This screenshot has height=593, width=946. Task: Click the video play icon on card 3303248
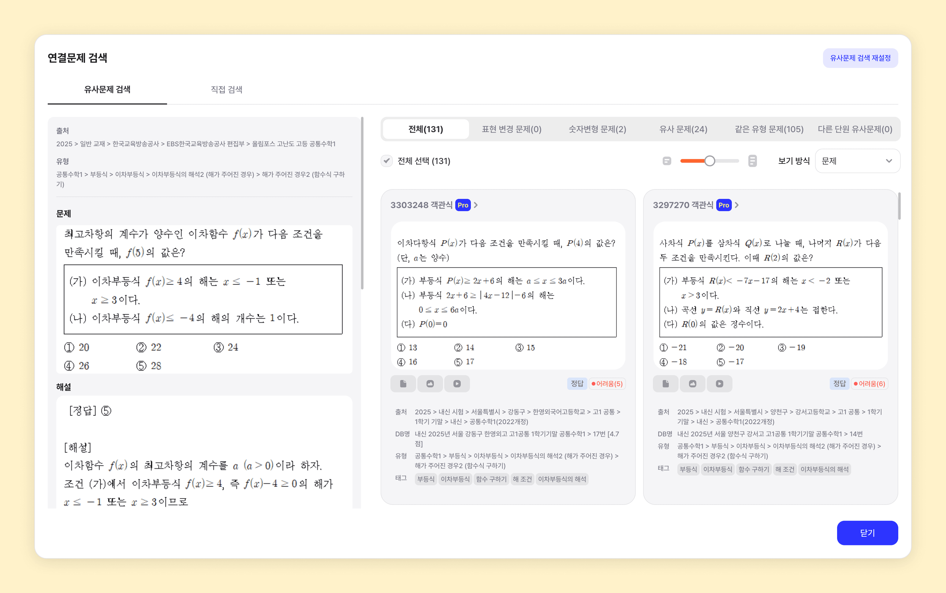pyautogui.click(x=457, y=384)
